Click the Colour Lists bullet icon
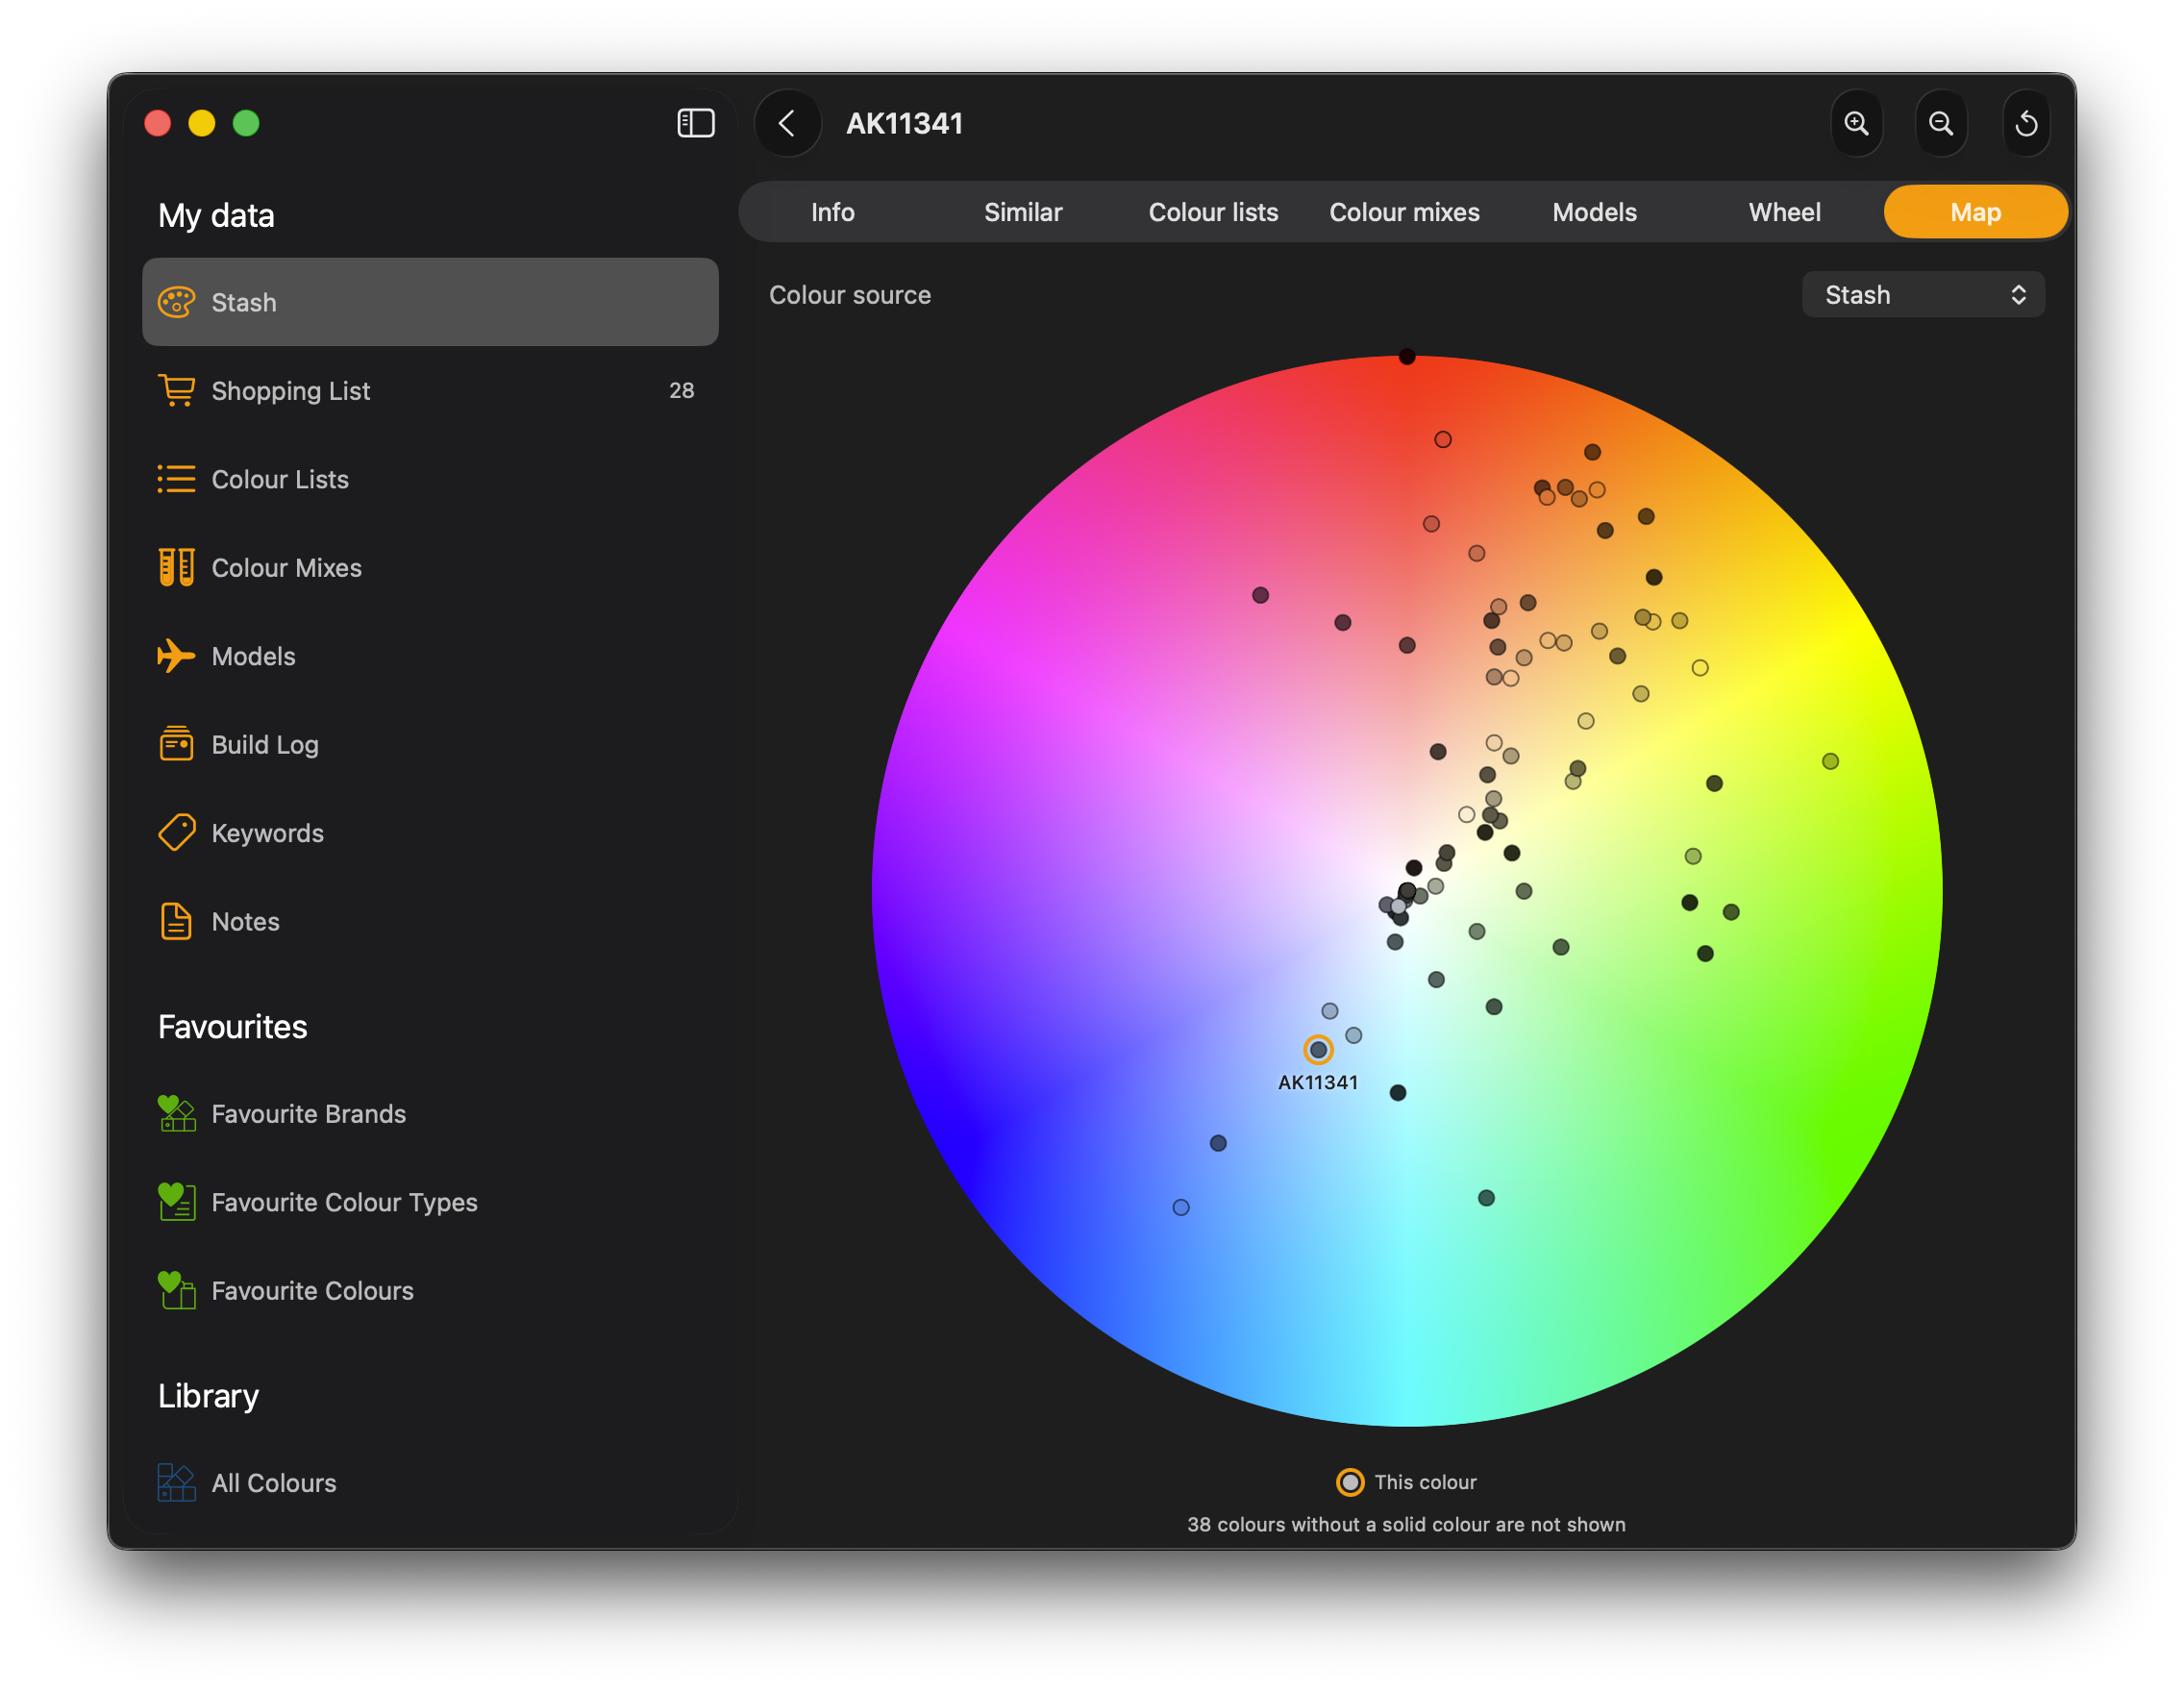2184x1692 pixels. pyautogui.click(x=176, y=479)
